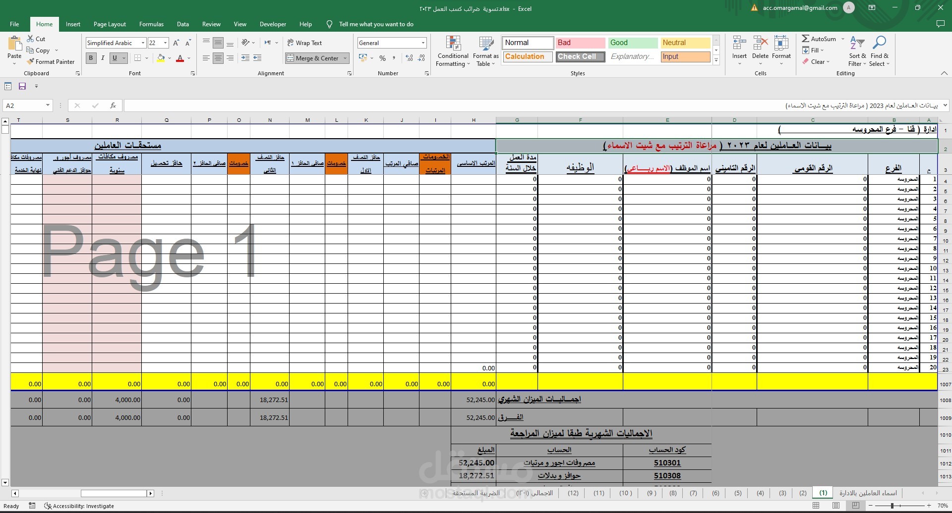The width and height of the screenshot is (952, 513).
Task: Open the font size 22 dropdown
Action: pos(165,43)
